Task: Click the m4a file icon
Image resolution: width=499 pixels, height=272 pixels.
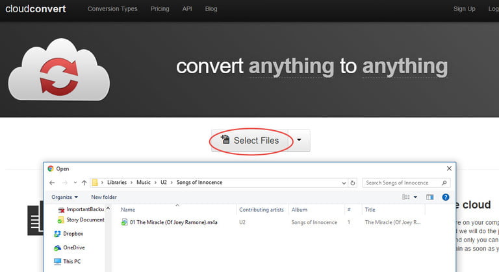Action: (x=125, y=223)
